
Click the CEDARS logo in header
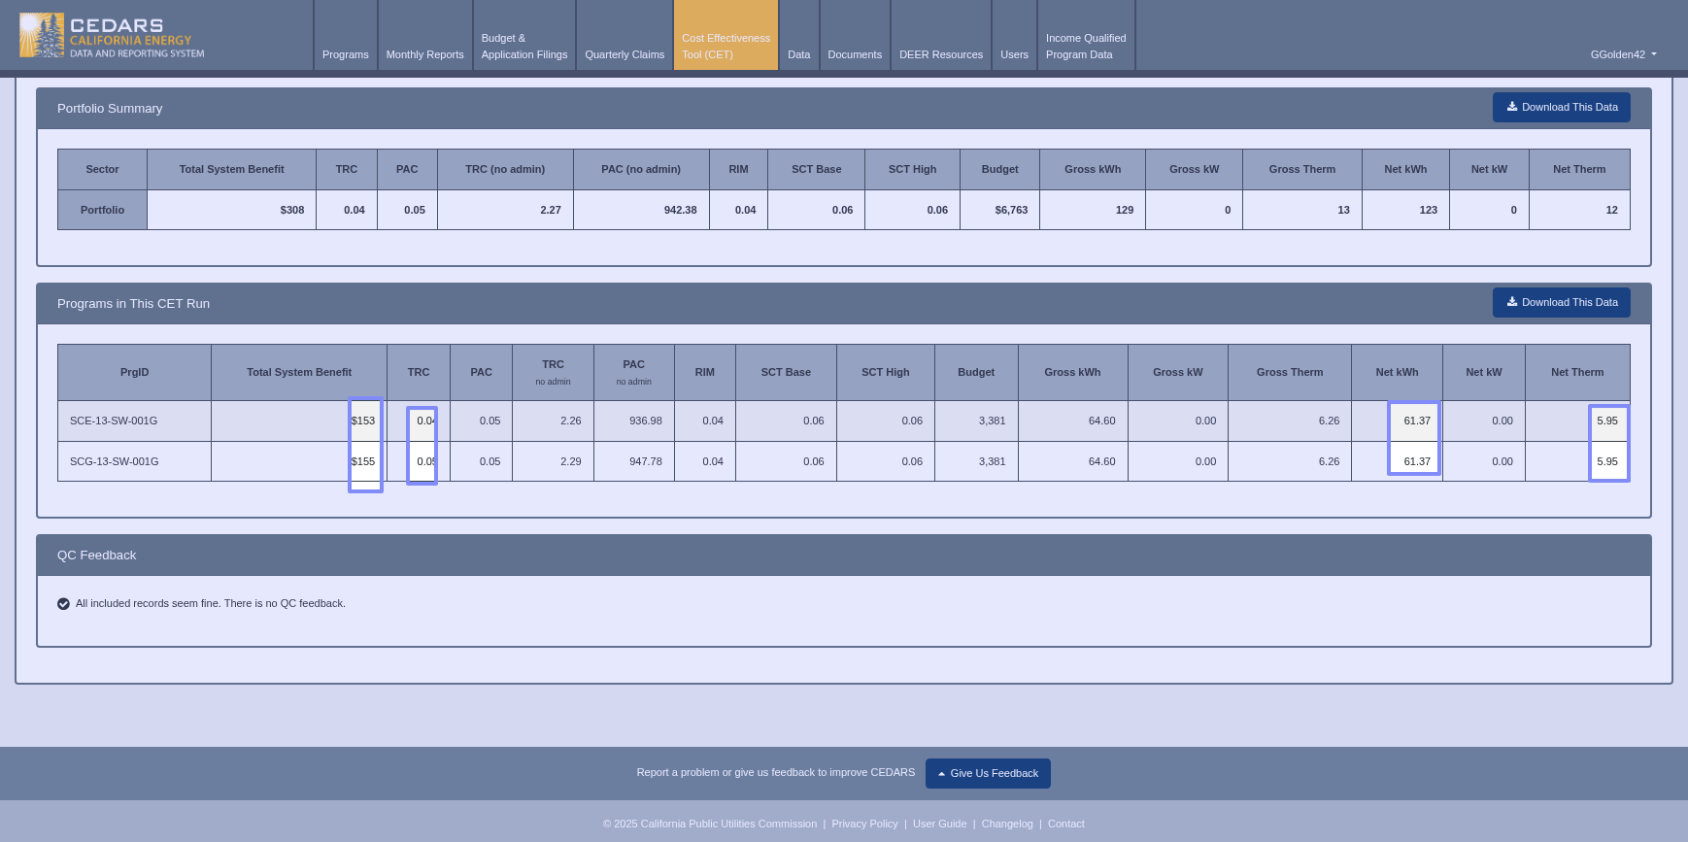click(112, 36)
